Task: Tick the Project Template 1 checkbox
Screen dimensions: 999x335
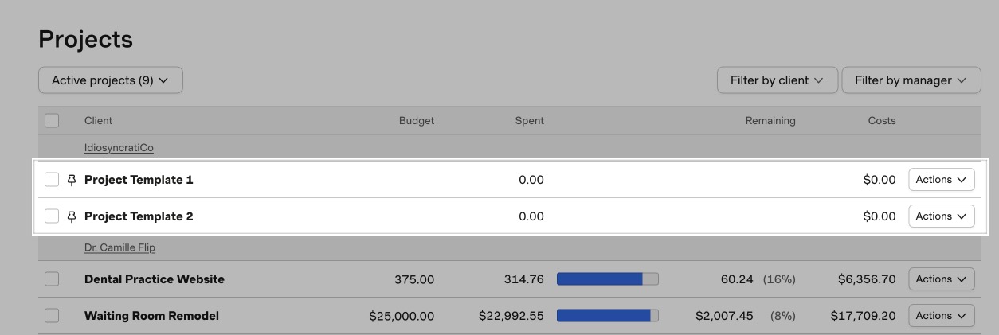Action: tap(52, 180)
